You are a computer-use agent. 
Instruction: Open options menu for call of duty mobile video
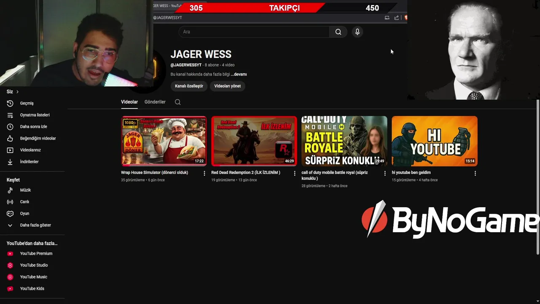[x=385, y=173]
